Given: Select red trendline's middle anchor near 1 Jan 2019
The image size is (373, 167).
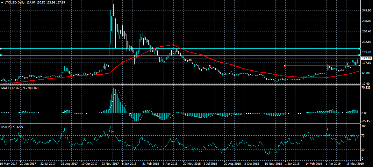Looking at the screenshot, I should [284, 66].
